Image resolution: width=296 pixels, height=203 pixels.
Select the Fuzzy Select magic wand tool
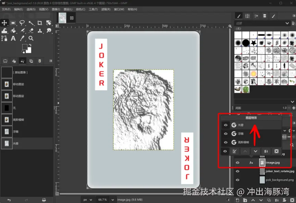(31, 23)
